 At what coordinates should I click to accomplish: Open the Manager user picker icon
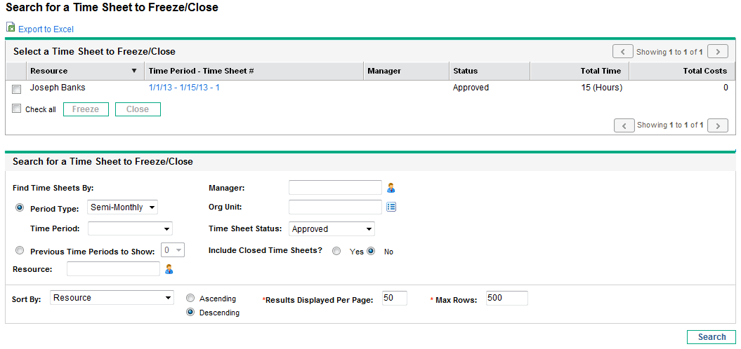pos(391,188)
